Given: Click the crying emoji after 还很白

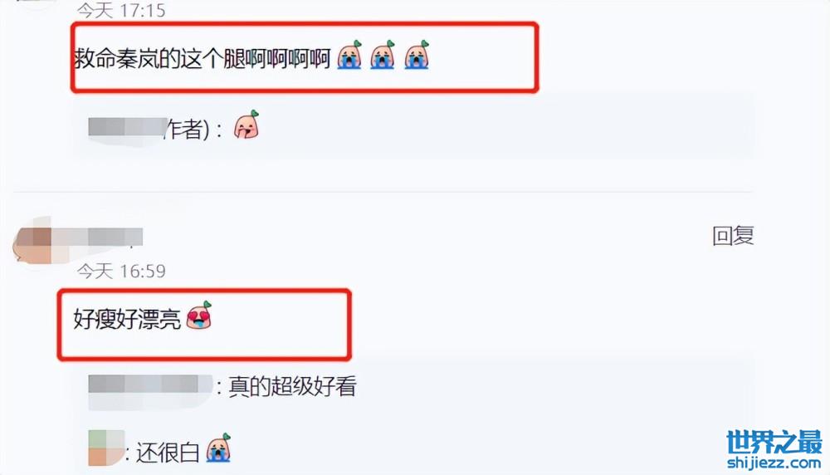Looking at the screenshot, I should click(218, 448).
